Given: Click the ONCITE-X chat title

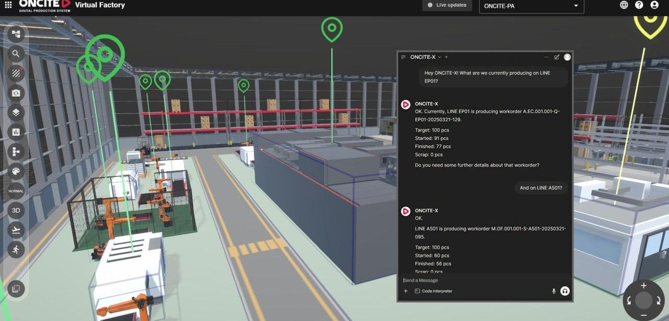Looking at the screenshot, I should pyautogui.click(x=423, y=57).
